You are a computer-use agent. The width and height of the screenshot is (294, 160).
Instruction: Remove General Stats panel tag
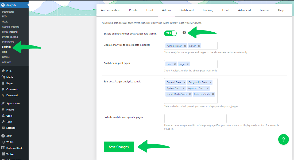point(184,82)
